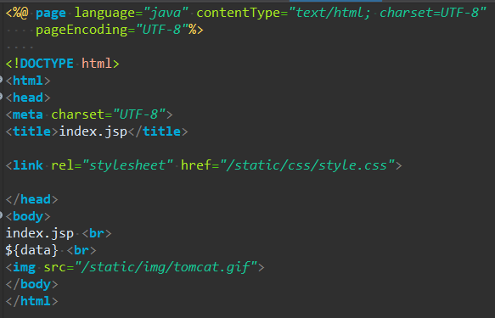This screenshot has width=495, height=318.
Task: Click the closing </html> tag
Action: click(x=31, y=301)
